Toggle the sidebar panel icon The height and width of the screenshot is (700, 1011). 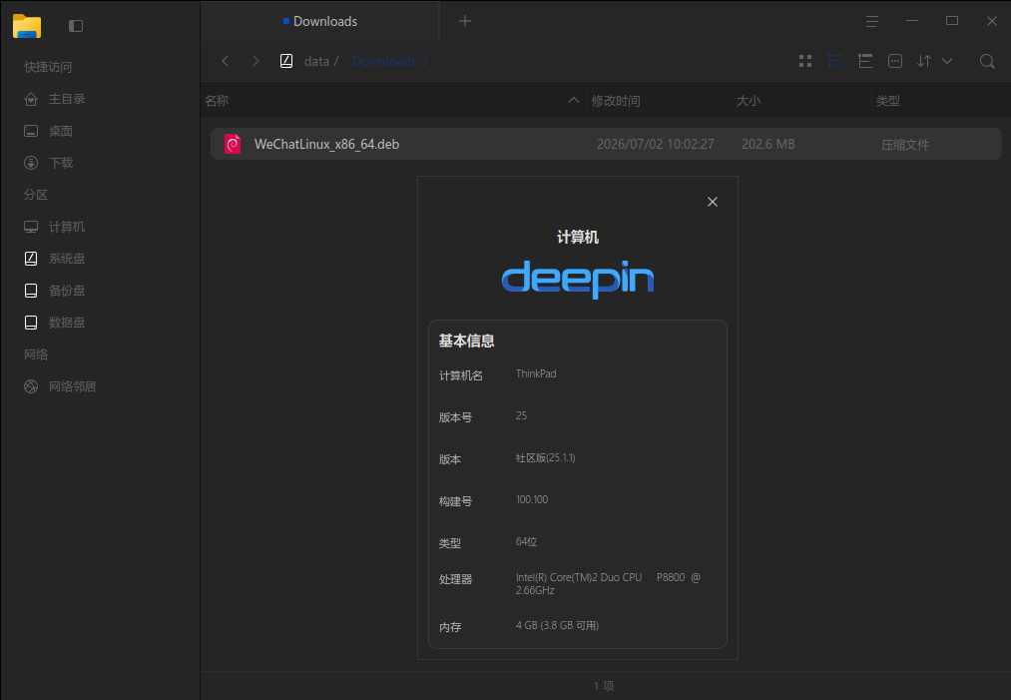pos(76,26)
